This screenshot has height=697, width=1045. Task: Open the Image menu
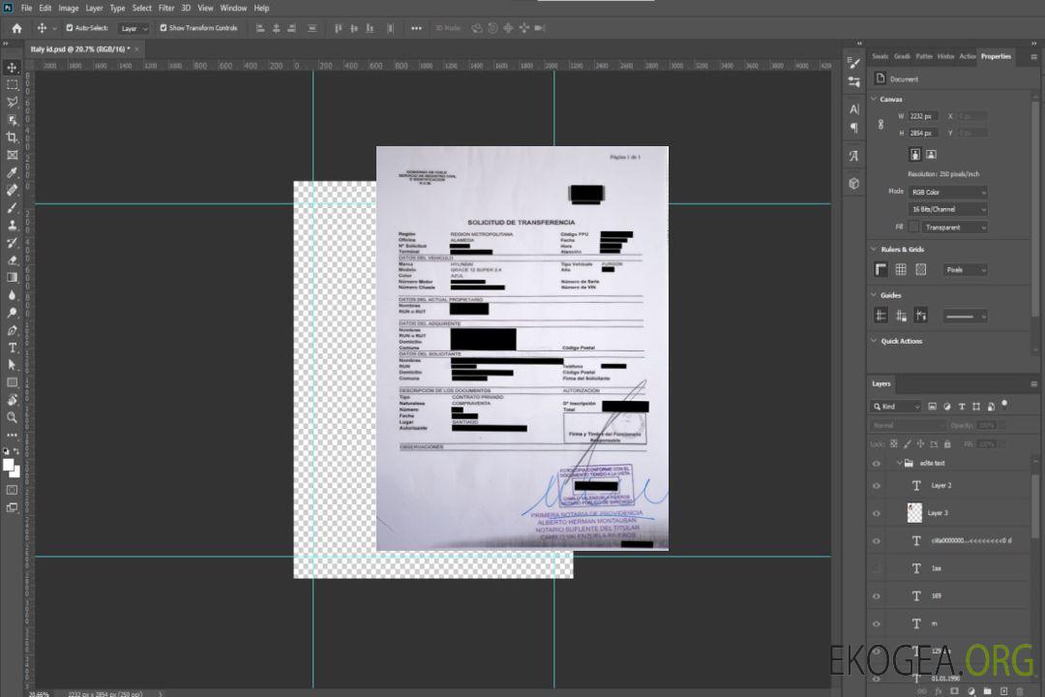(69, 8)
